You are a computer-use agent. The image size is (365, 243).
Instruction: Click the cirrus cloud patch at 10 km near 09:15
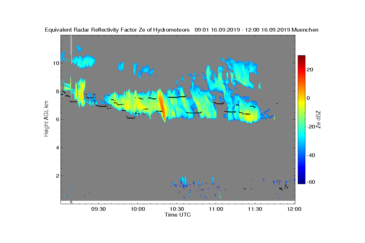coord(83,62)
